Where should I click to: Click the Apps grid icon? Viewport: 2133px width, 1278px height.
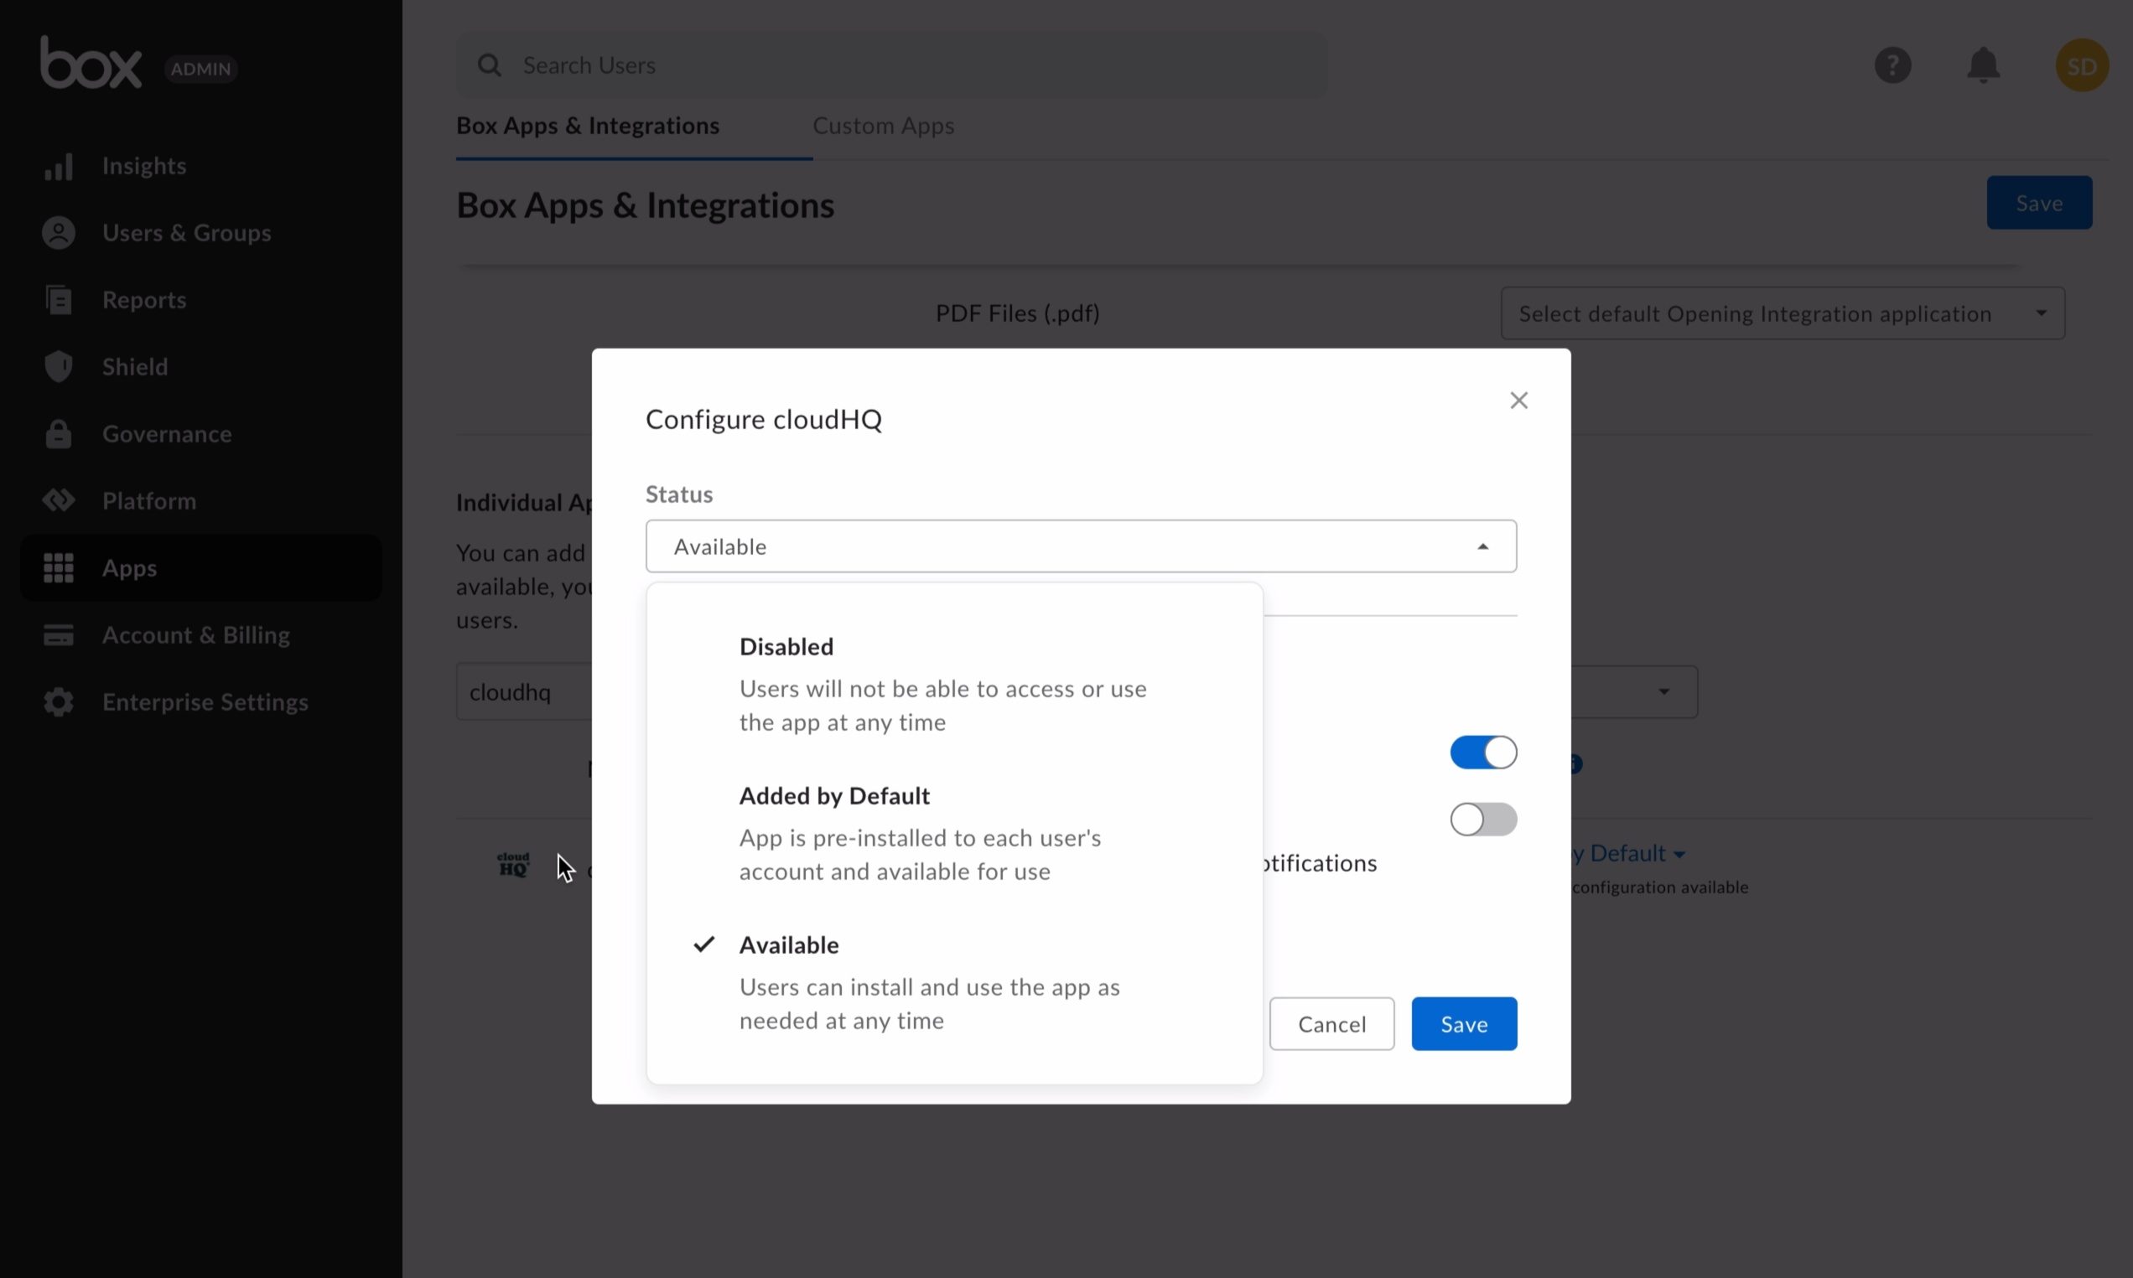[x=59, y=568]
